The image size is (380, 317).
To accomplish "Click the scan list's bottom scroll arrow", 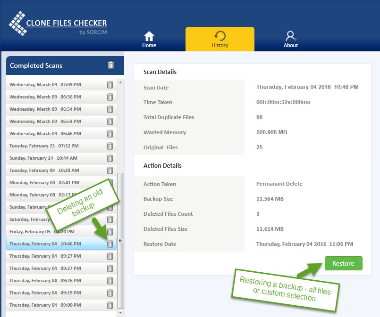I will pyautogui.click(x=120, y=312).
